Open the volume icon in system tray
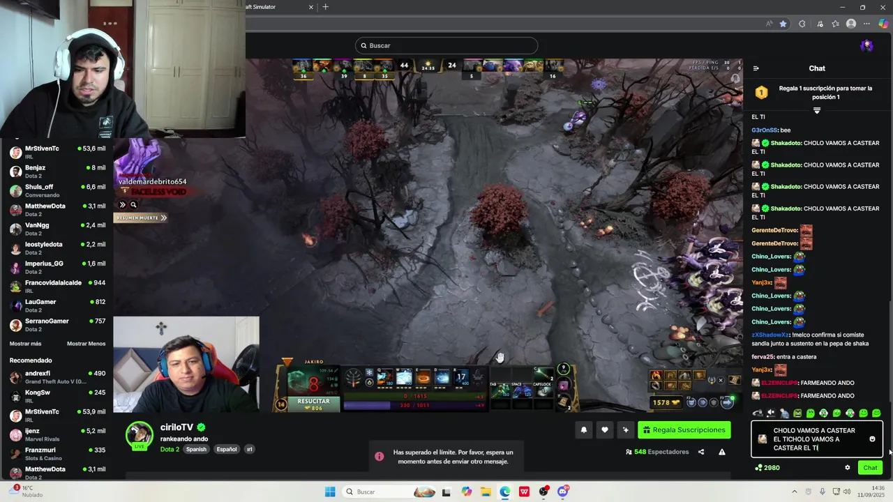 tap(847, 492)
